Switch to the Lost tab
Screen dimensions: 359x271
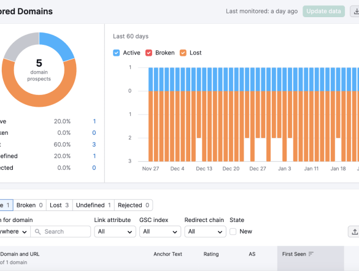(x=60, y=205)
